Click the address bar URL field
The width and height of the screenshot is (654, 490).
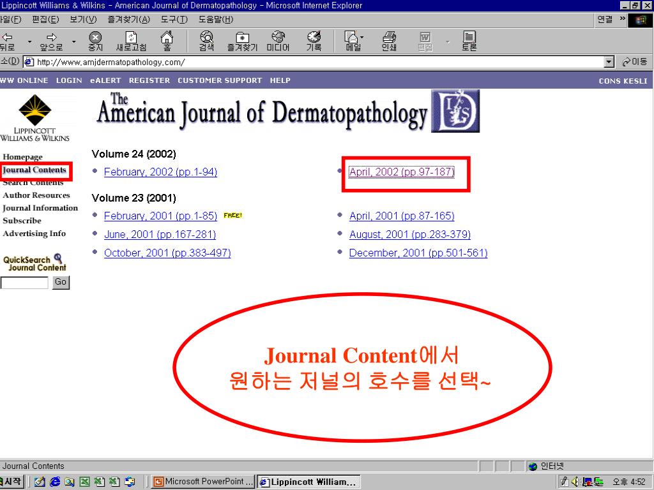[314, 62]
